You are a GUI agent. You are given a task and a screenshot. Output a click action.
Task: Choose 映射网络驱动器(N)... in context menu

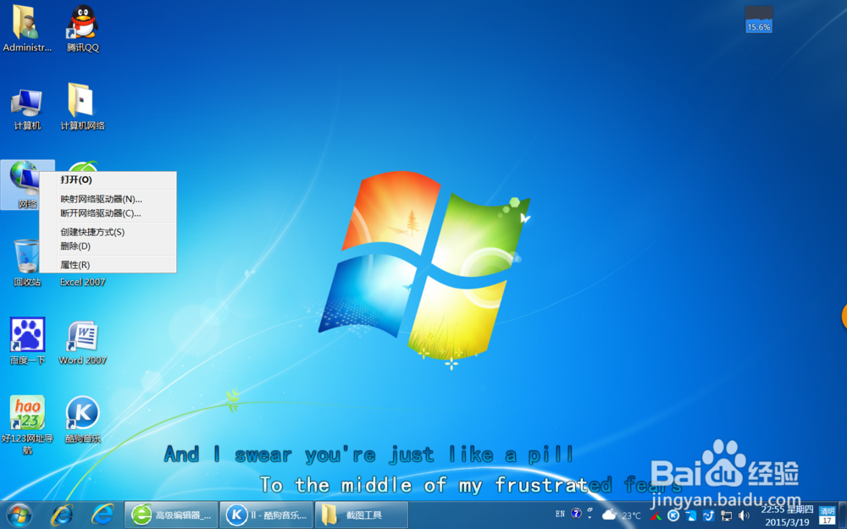pos(108,199)
